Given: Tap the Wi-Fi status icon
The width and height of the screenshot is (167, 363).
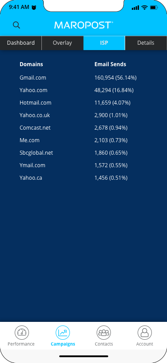Looking at the screenshot, I should [145, 8].
